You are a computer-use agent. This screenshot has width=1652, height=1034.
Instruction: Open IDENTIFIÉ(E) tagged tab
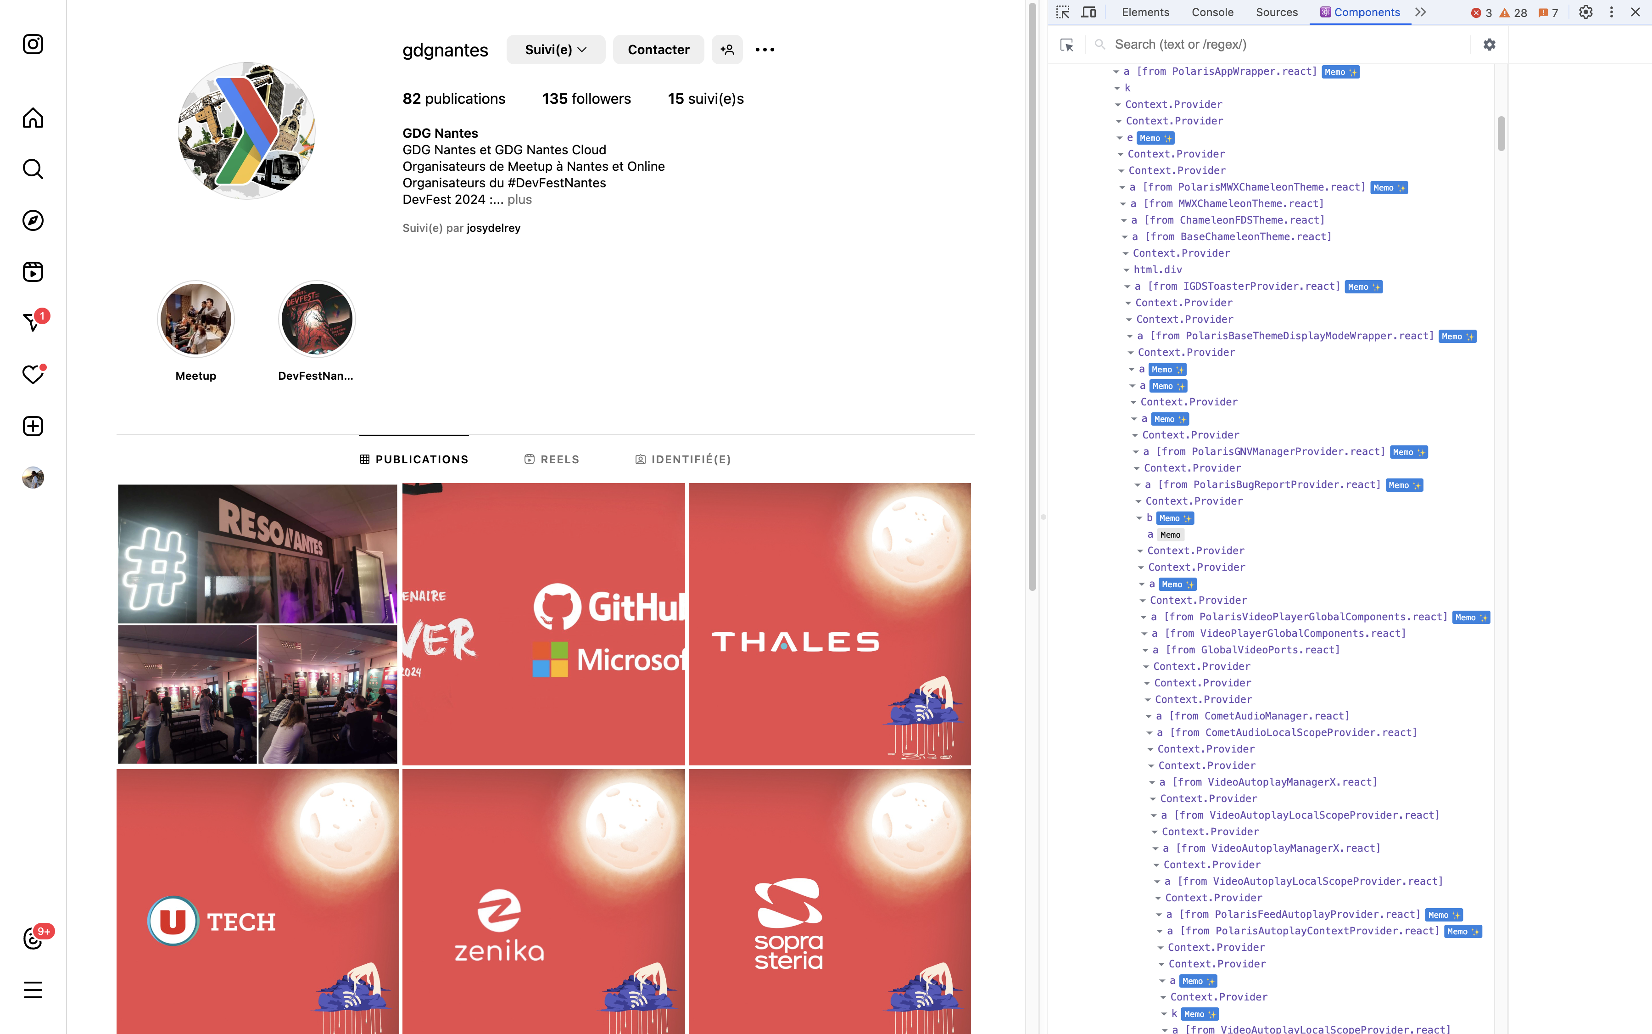[683, 460]
